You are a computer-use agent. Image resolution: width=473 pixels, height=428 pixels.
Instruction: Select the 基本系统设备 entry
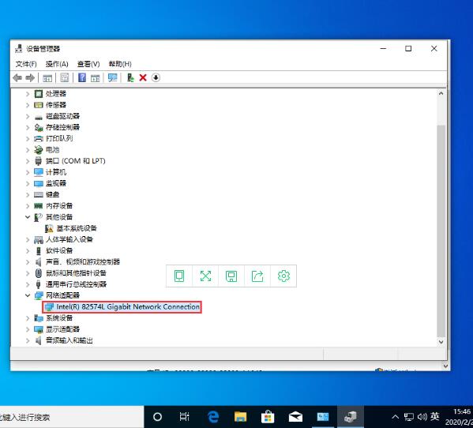[x=77, y=228]
